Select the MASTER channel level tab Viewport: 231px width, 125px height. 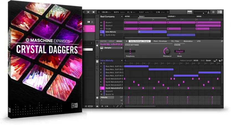(103, 41)
